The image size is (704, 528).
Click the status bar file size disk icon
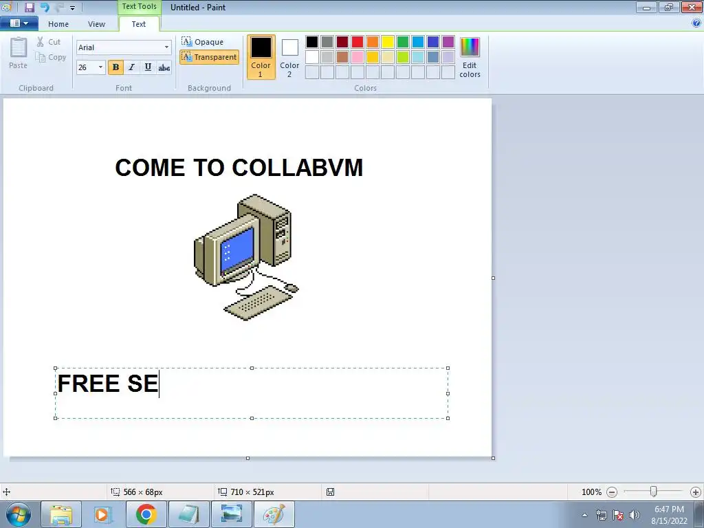click(x=330, y=492)
